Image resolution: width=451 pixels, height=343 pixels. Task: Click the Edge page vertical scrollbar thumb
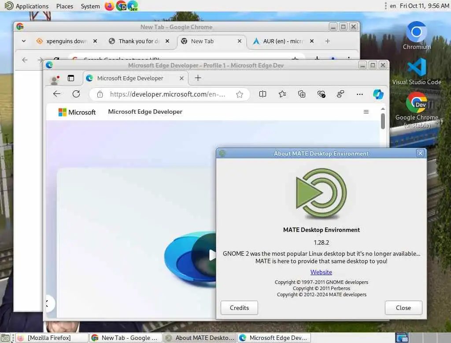(383, 121)
